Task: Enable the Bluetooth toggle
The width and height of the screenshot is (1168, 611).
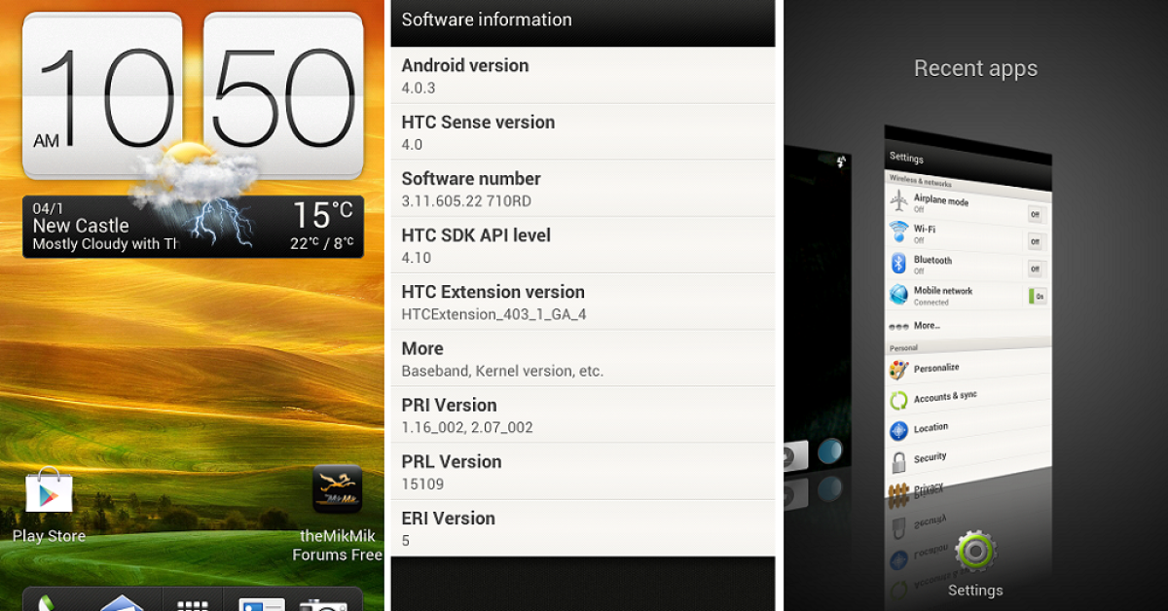Action: point(1036,269)
